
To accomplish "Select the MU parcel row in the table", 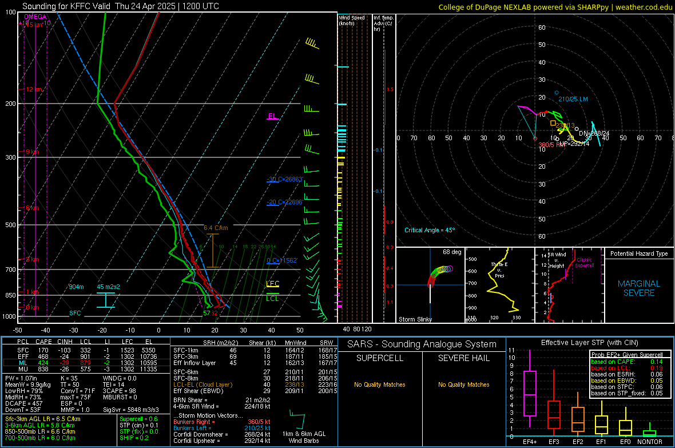I will tap(86, 369).
